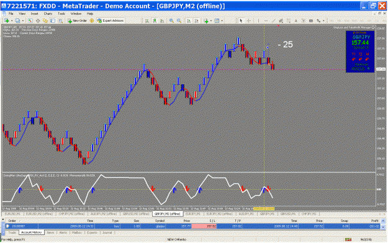
Task: Open the Mailbox terminal tab
Action: coord(77,232)
